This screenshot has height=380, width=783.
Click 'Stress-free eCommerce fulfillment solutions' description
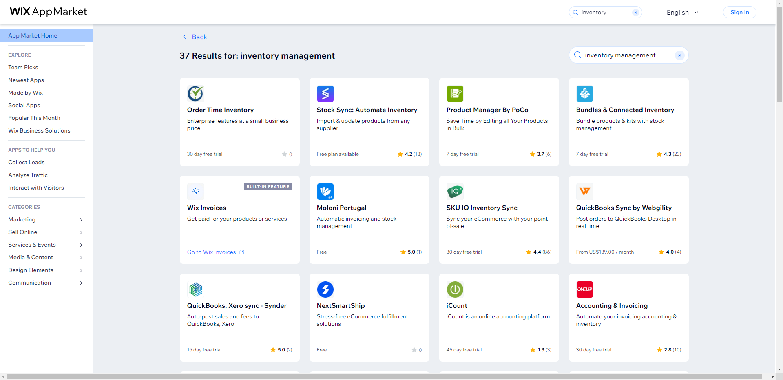(x=362, y=320)
